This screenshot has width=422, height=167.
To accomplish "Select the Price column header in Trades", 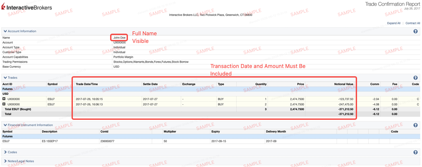I will coord(300,84).
